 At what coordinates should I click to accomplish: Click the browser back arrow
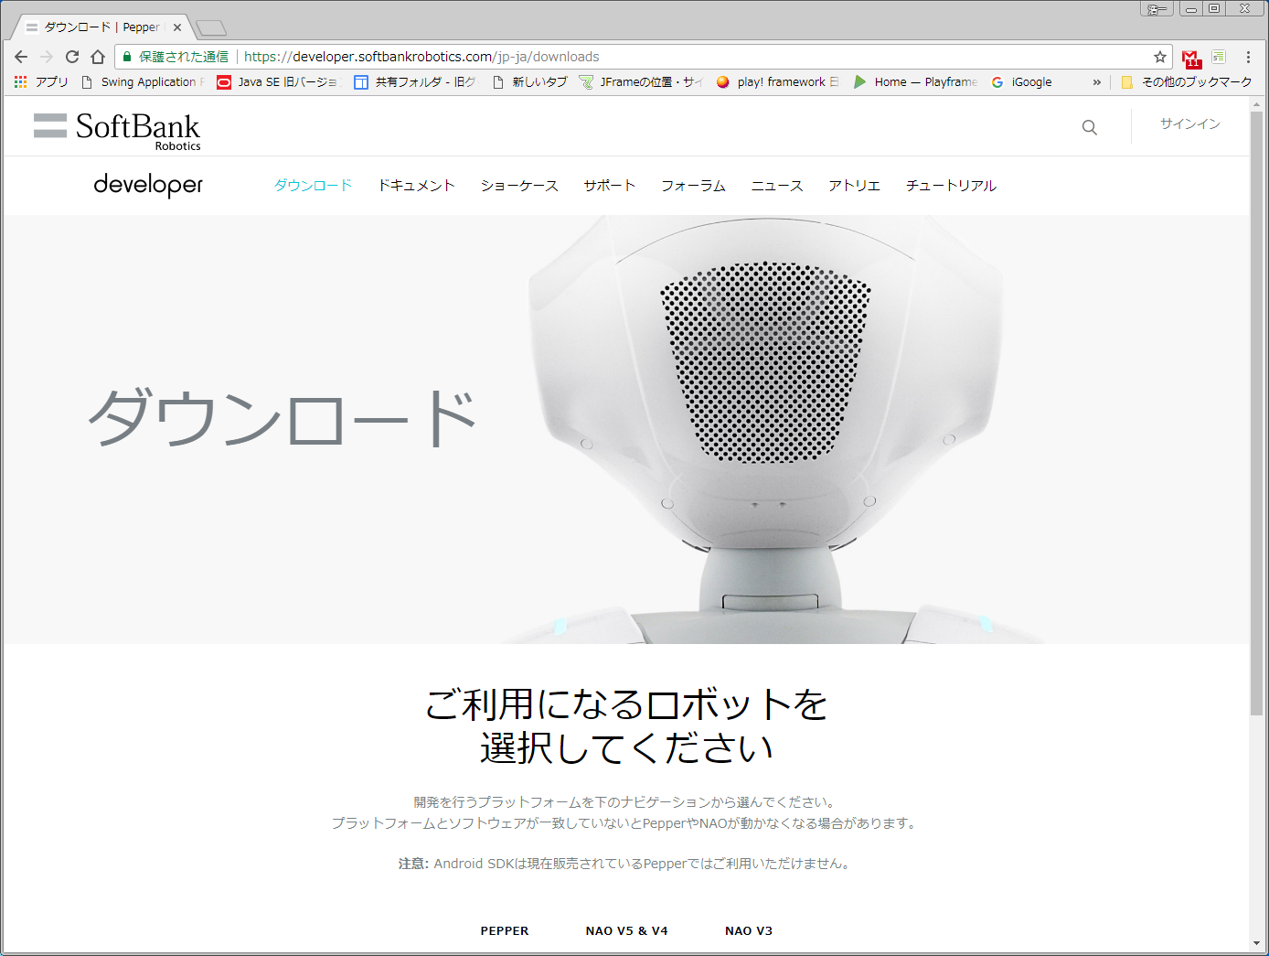click(21, 57)
